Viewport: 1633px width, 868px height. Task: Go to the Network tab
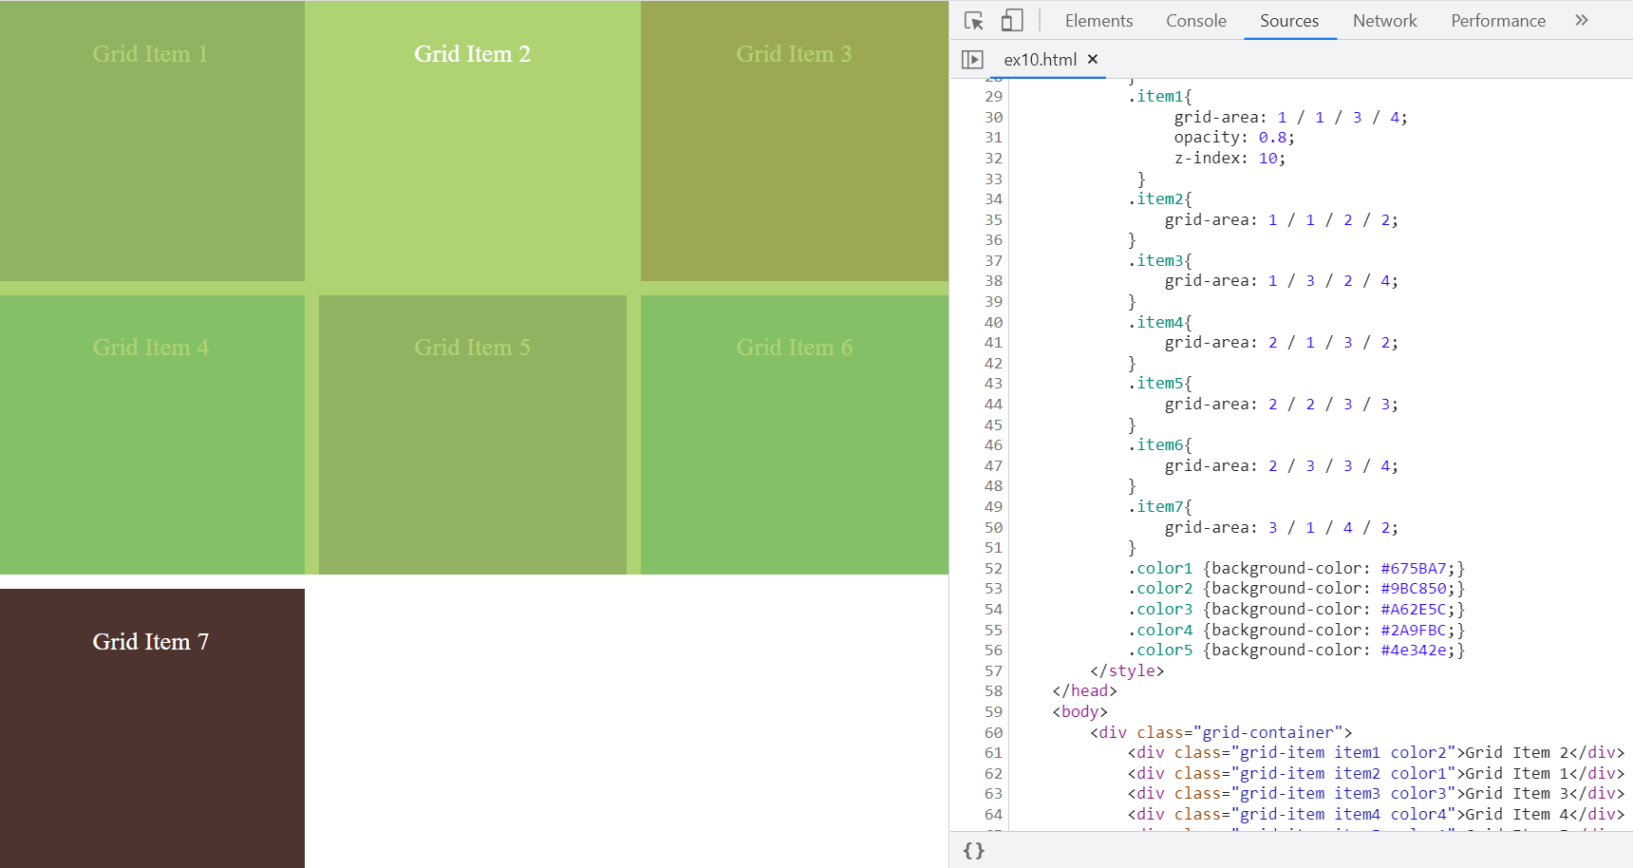point(1384,21)
